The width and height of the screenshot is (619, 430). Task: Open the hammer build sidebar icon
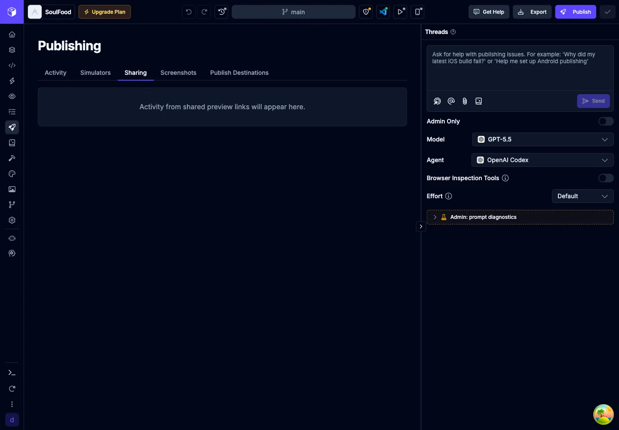[12, 158]
